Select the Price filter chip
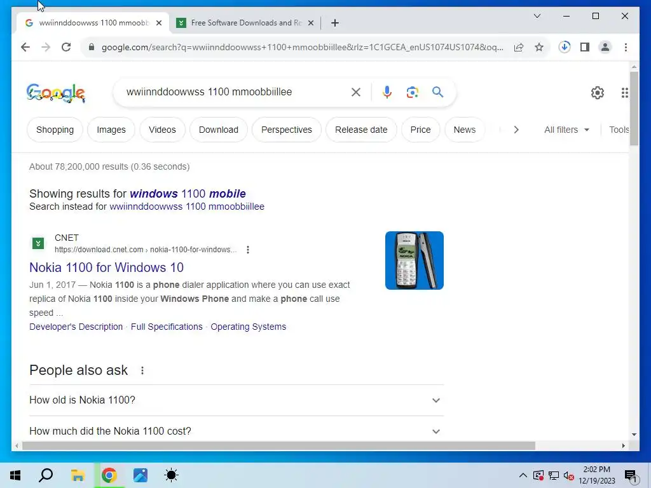Screen dimensions: 651x488 420,130
